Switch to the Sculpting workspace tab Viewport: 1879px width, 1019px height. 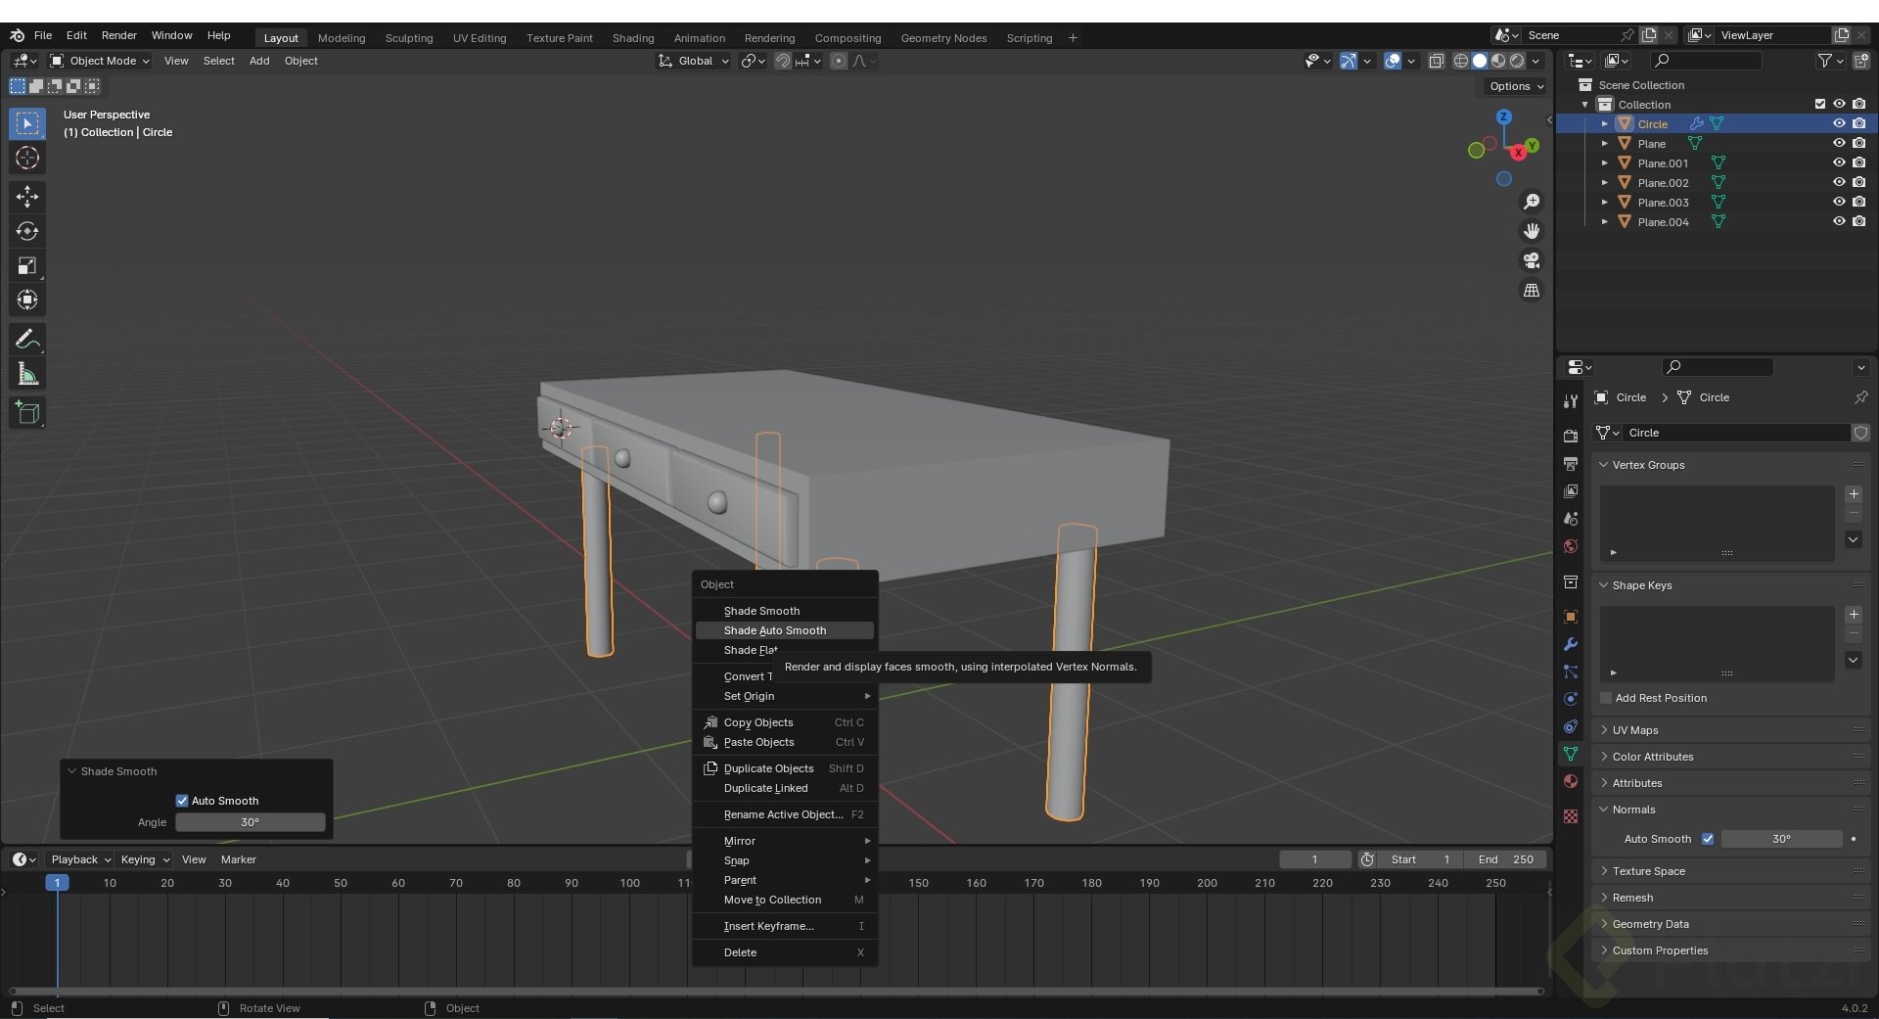(x=408, y=38)
